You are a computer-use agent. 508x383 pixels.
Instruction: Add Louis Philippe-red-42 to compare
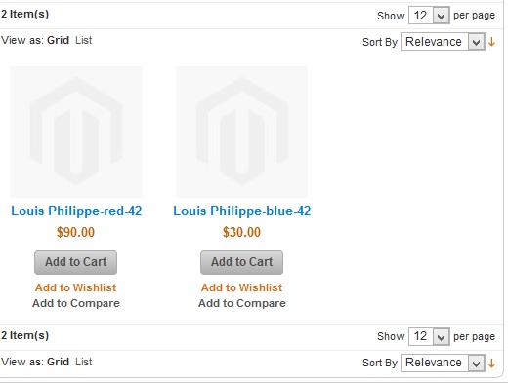(x=76, y=303)
